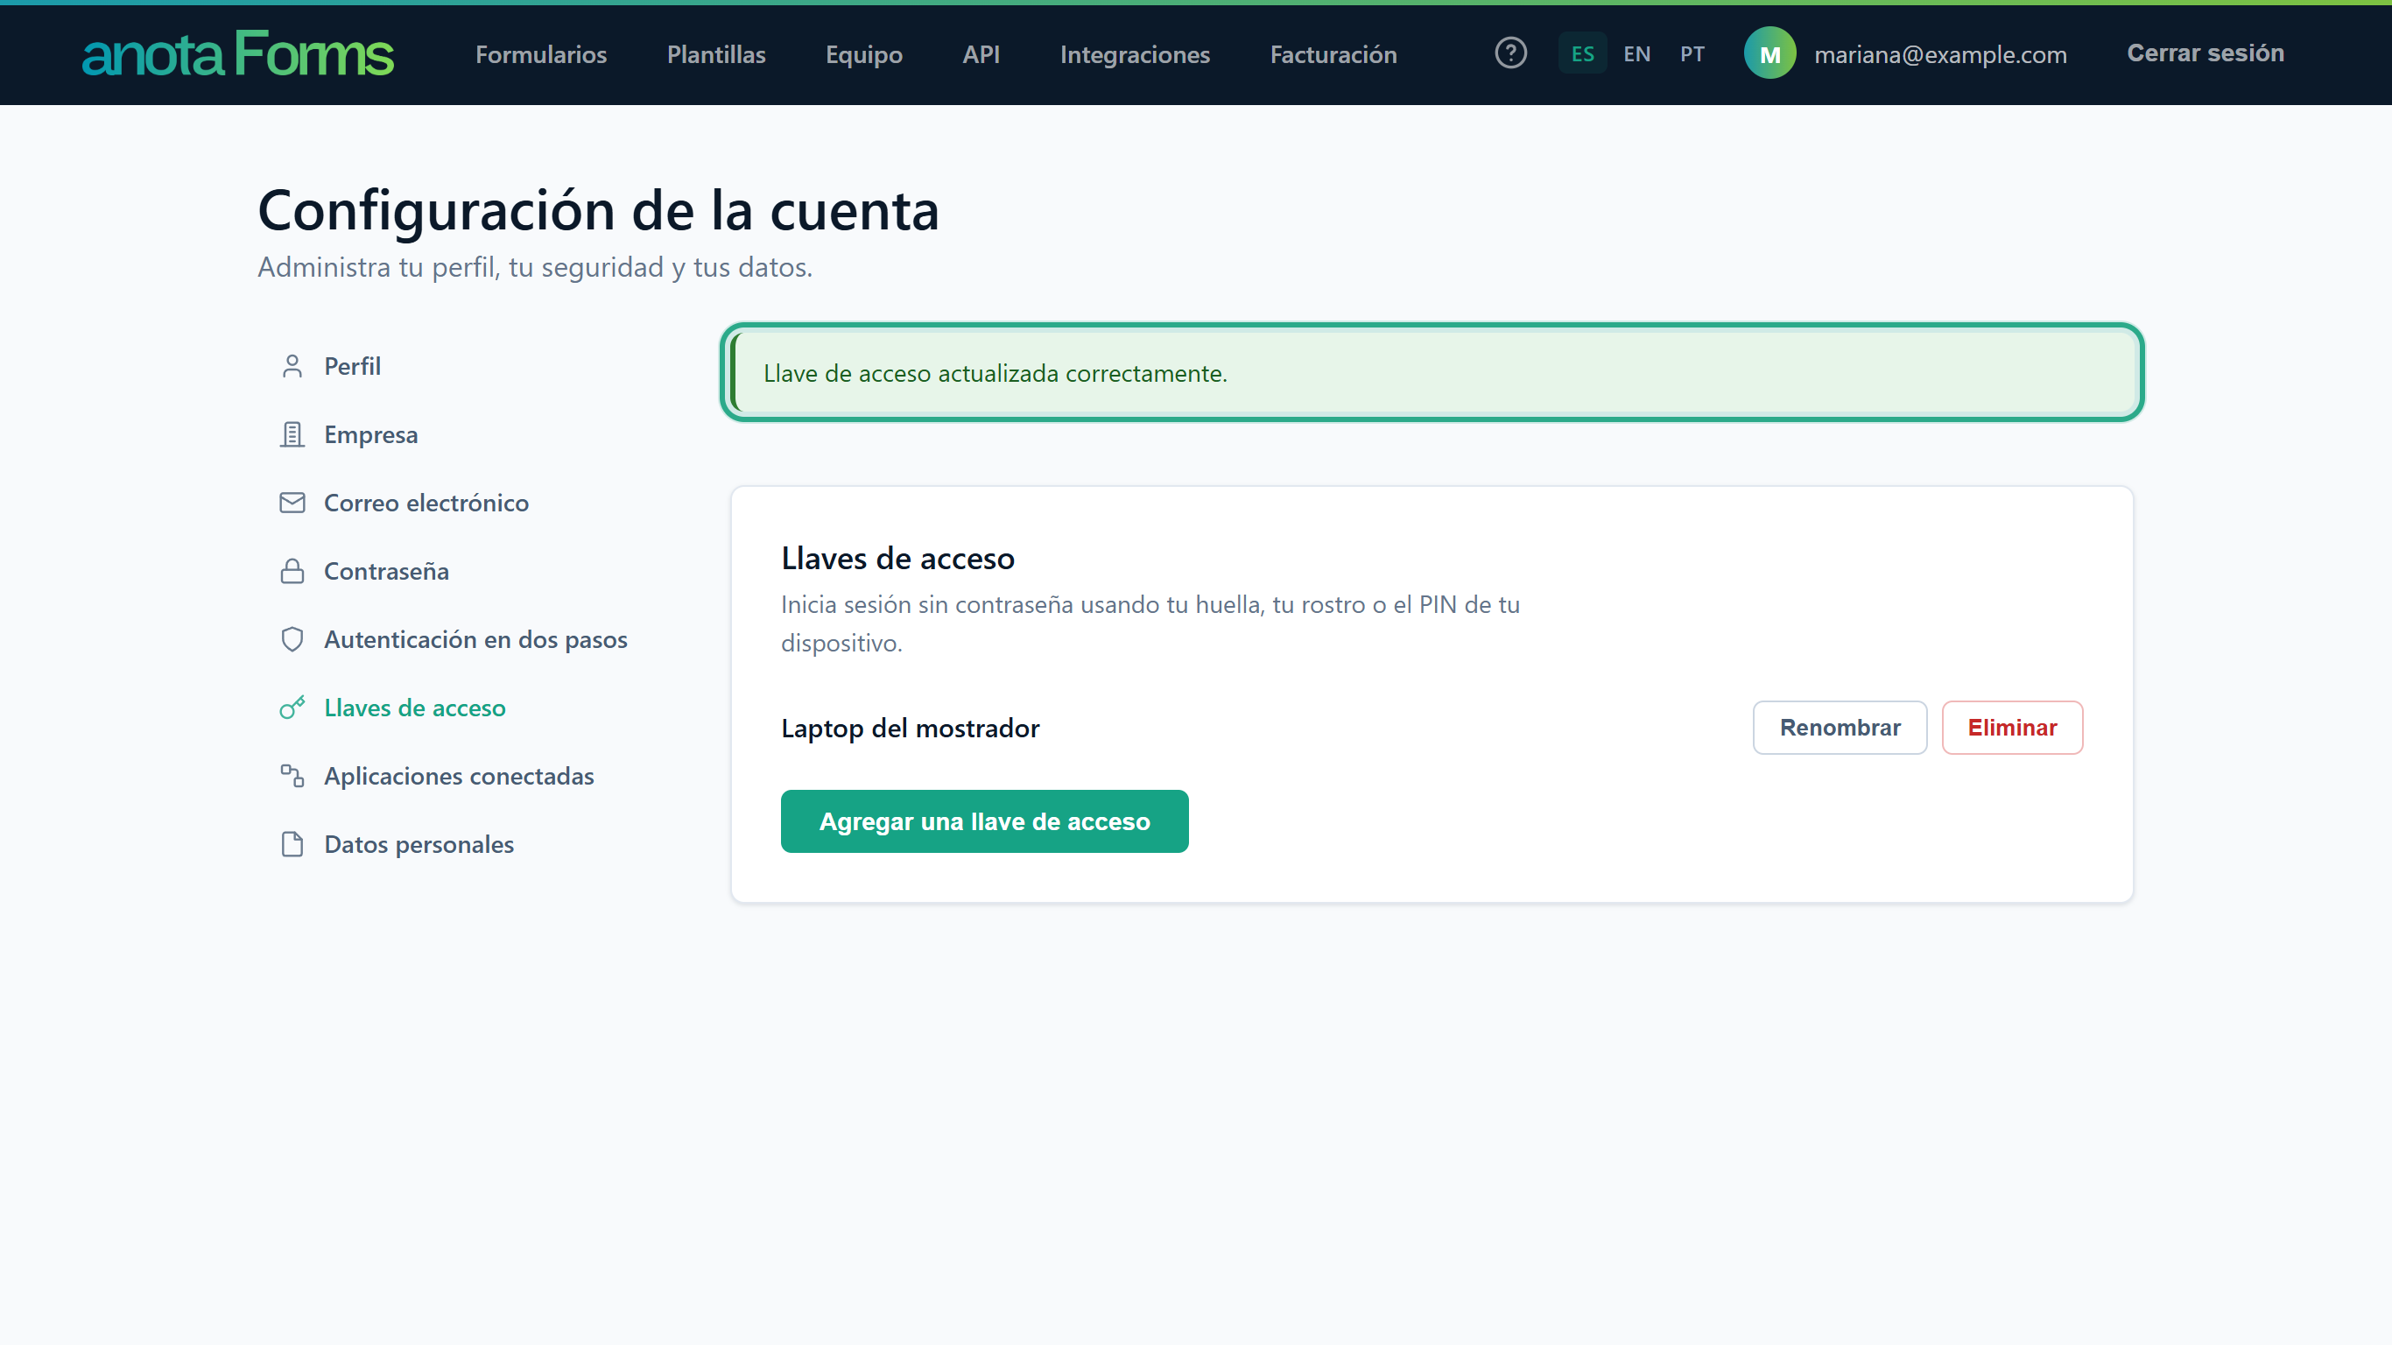
Task: Navigate to the API page
Action: click(x=981, y=54)
